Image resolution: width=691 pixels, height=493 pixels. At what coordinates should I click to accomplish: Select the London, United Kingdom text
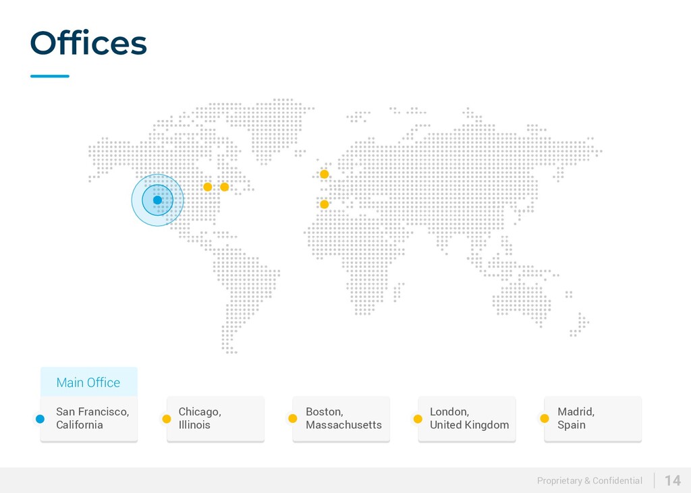click(x=470, y=418)
